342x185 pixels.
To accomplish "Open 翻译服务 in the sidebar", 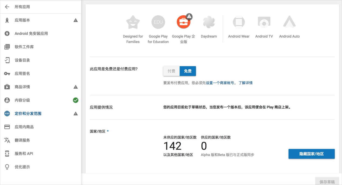I will [x=22, y=140].
